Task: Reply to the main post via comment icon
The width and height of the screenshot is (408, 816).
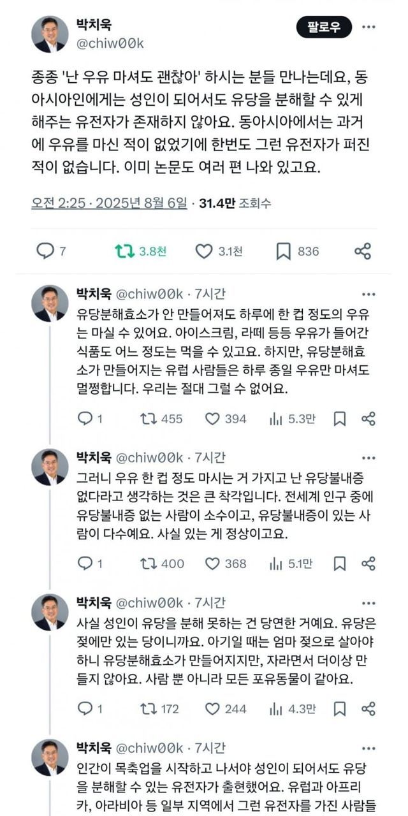Action: [45, 251]
